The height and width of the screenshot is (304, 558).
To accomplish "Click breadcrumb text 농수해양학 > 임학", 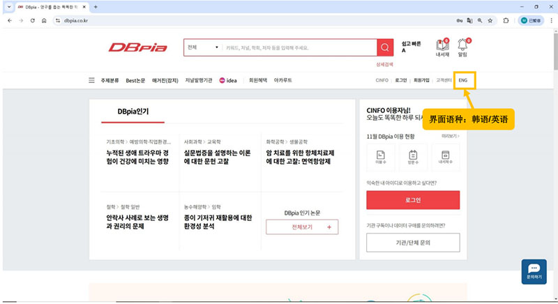I will (202, 207).
